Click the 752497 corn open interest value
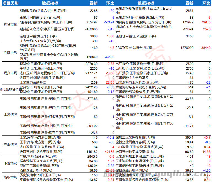Image resolution: width=214 pixels, height=182 pixels. tap(92, 22)
